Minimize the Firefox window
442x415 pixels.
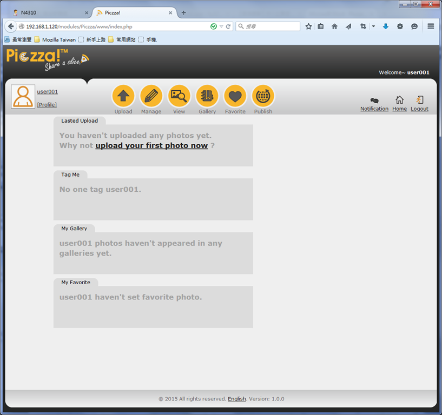pyautogui.click(x=405, y=4)
